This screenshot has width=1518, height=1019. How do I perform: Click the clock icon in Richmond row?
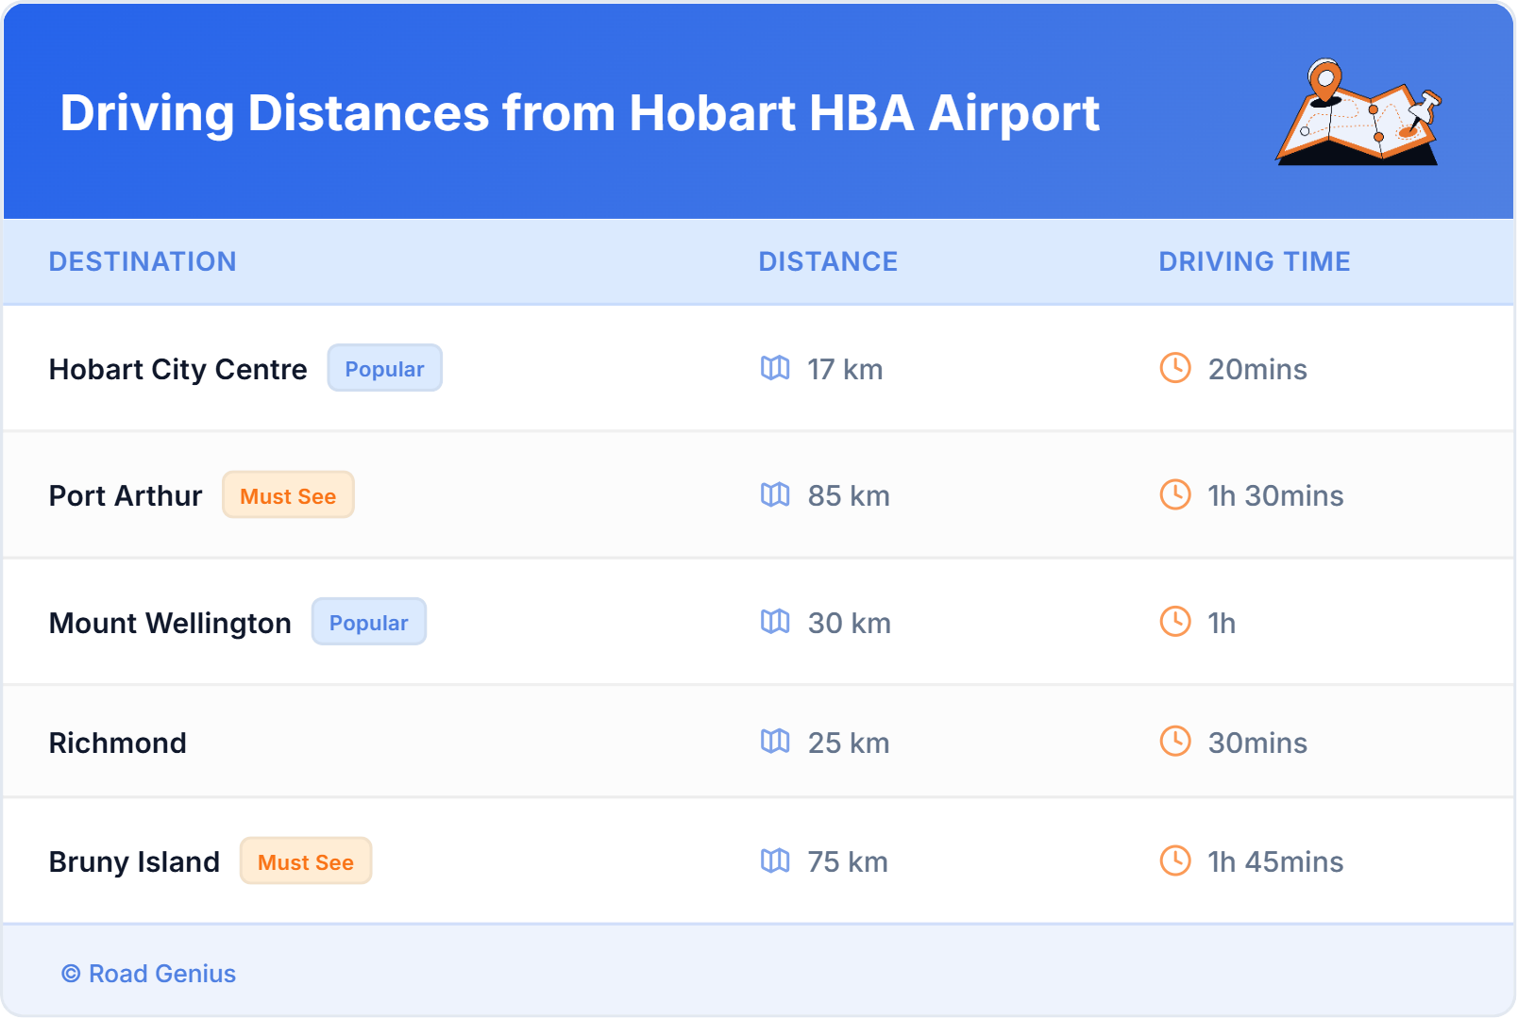pos(1174,742)
